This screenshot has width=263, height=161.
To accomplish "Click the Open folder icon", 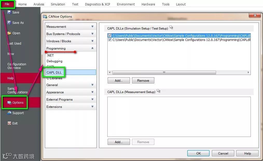I will click(9, 33).
